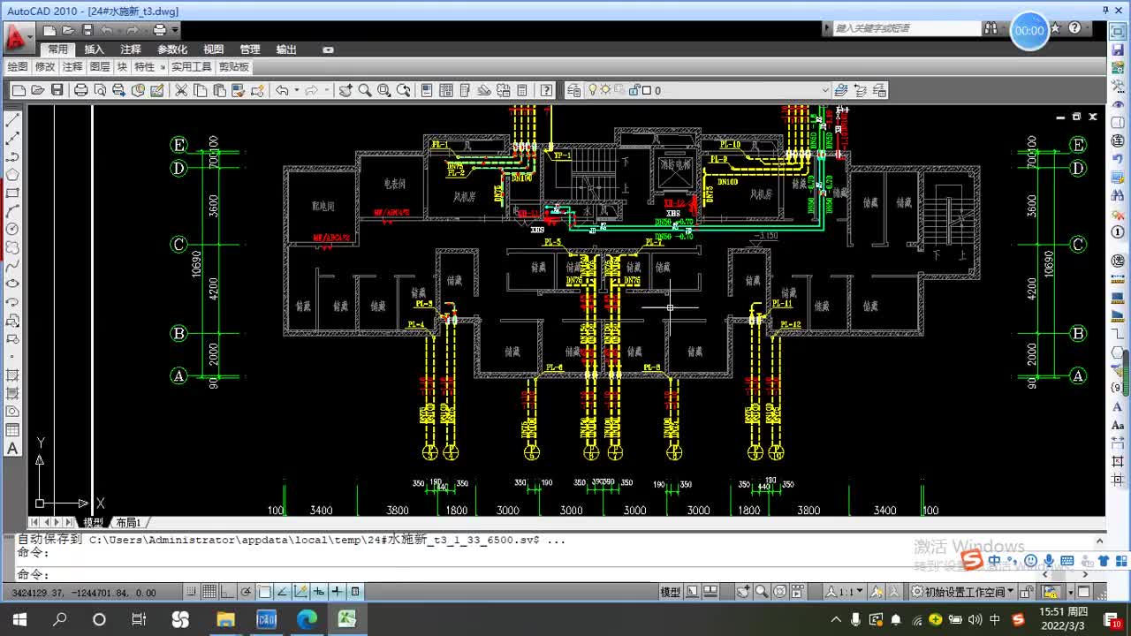
Task: Click the ribbon minimize toggle button
Action: tap(328, 49)
